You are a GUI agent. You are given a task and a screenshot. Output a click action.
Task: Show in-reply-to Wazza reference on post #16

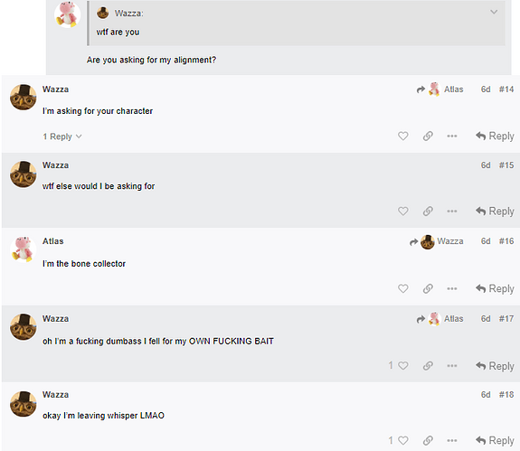437,241
